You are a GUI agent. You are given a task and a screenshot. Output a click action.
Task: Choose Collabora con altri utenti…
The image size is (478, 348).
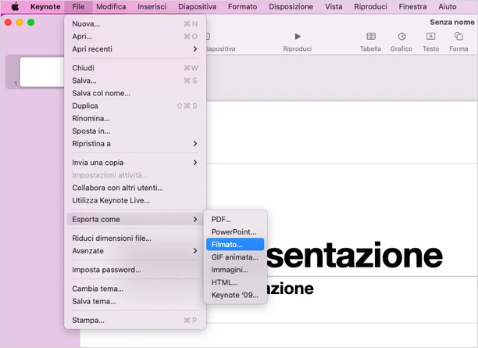click(x=135, y=188)
